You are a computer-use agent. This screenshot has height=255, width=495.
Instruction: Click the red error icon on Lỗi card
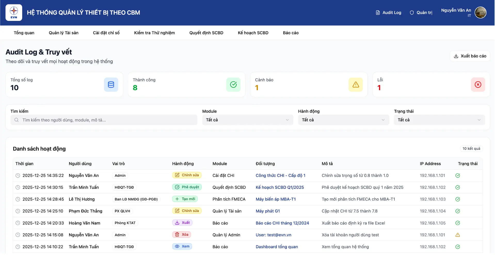tap(478, 84)
